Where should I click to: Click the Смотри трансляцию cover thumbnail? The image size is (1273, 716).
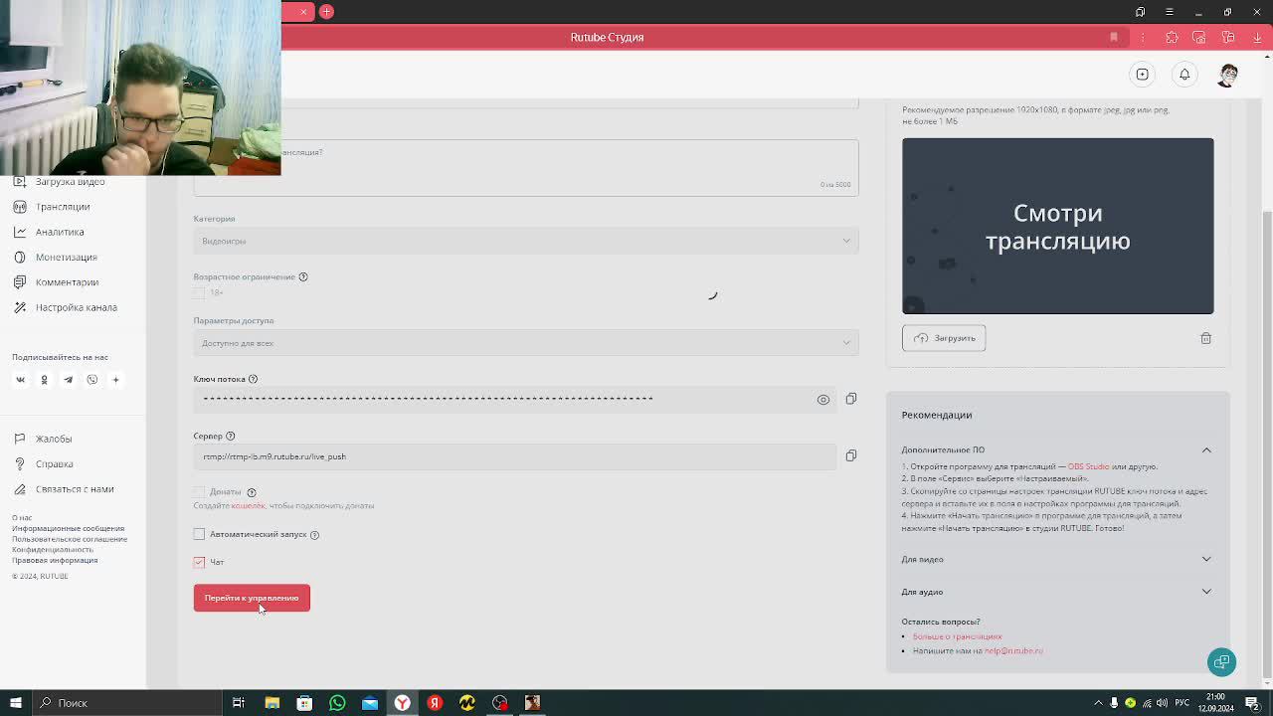tap(1057, 226)
